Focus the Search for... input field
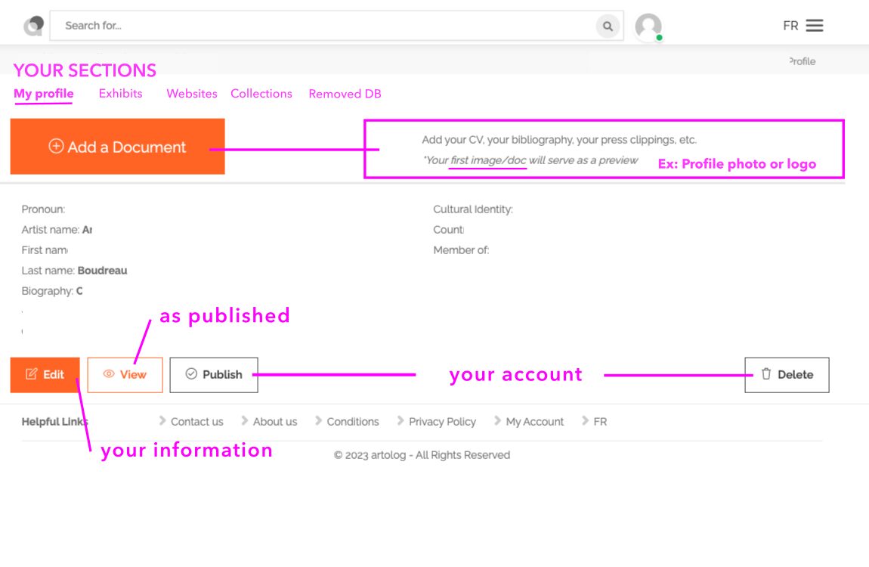869x567 pixels. pyautogui.click(x=325, y=26)
